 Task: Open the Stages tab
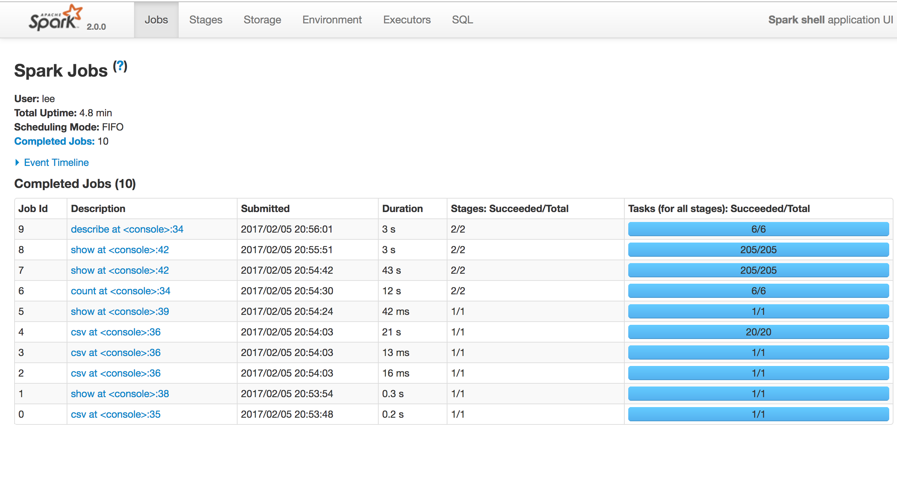tap(206, 20)
